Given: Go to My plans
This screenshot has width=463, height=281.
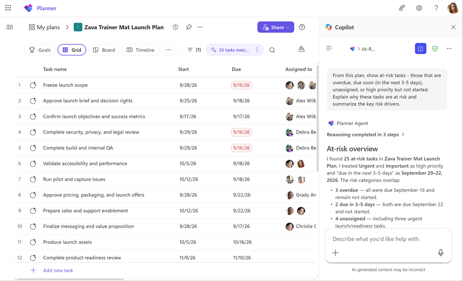Looking at the screenshot, I should (x=44, y=27).
